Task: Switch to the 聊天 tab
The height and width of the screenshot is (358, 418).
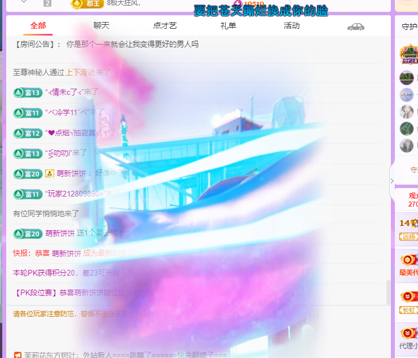Action: pos(102,26)
